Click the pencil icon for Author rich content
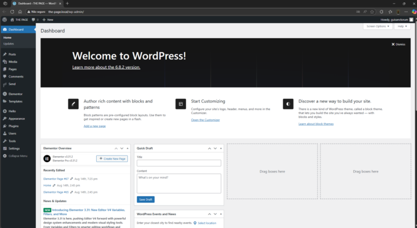417x228 pixels. click(x=73, y=104)
